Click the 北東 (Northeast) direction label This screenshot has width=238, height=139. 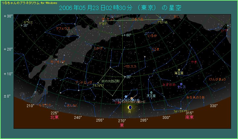[x=54, y=117]
